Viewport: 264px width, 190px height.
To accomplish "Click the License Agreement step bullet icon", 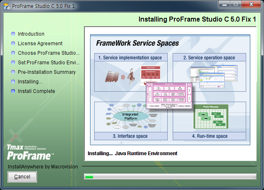I will (13, 44).
